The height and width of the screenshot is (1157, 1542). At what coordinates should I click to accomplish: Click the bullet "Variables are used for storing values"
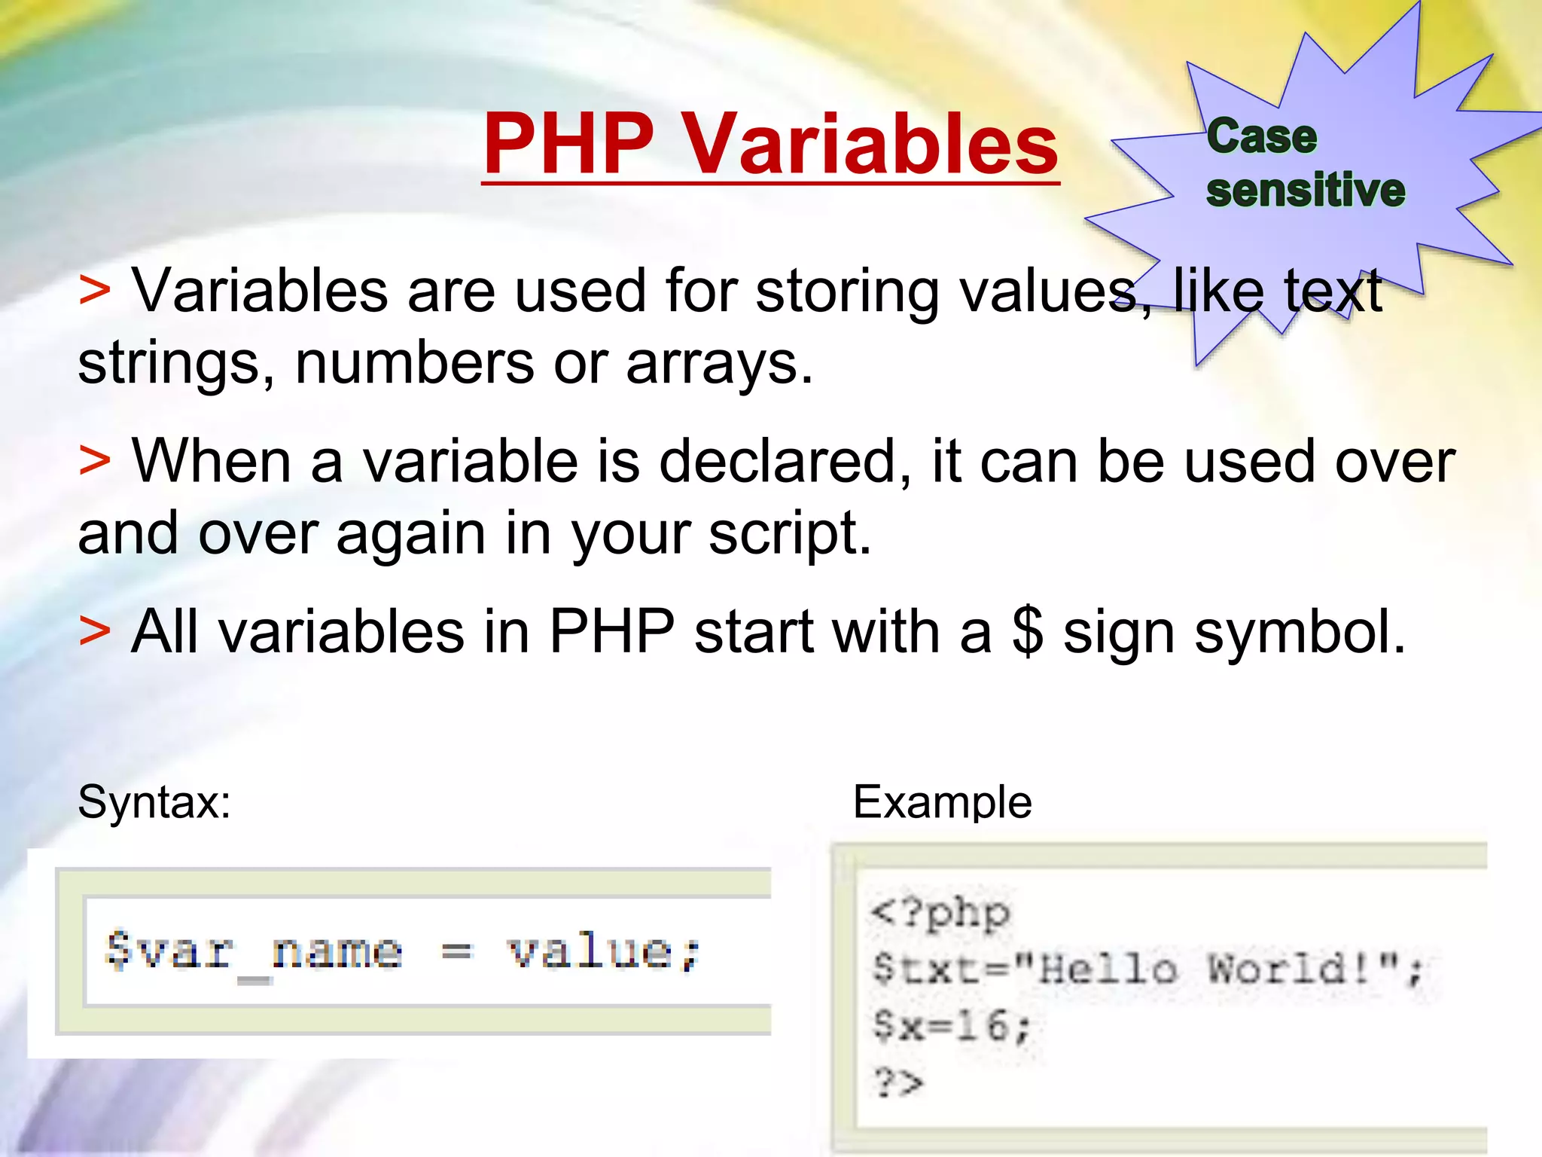(x=730, y=291)
